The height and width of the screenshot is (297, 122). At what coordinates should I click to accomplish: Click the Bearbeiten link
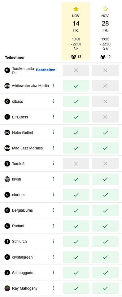(46, 70)
